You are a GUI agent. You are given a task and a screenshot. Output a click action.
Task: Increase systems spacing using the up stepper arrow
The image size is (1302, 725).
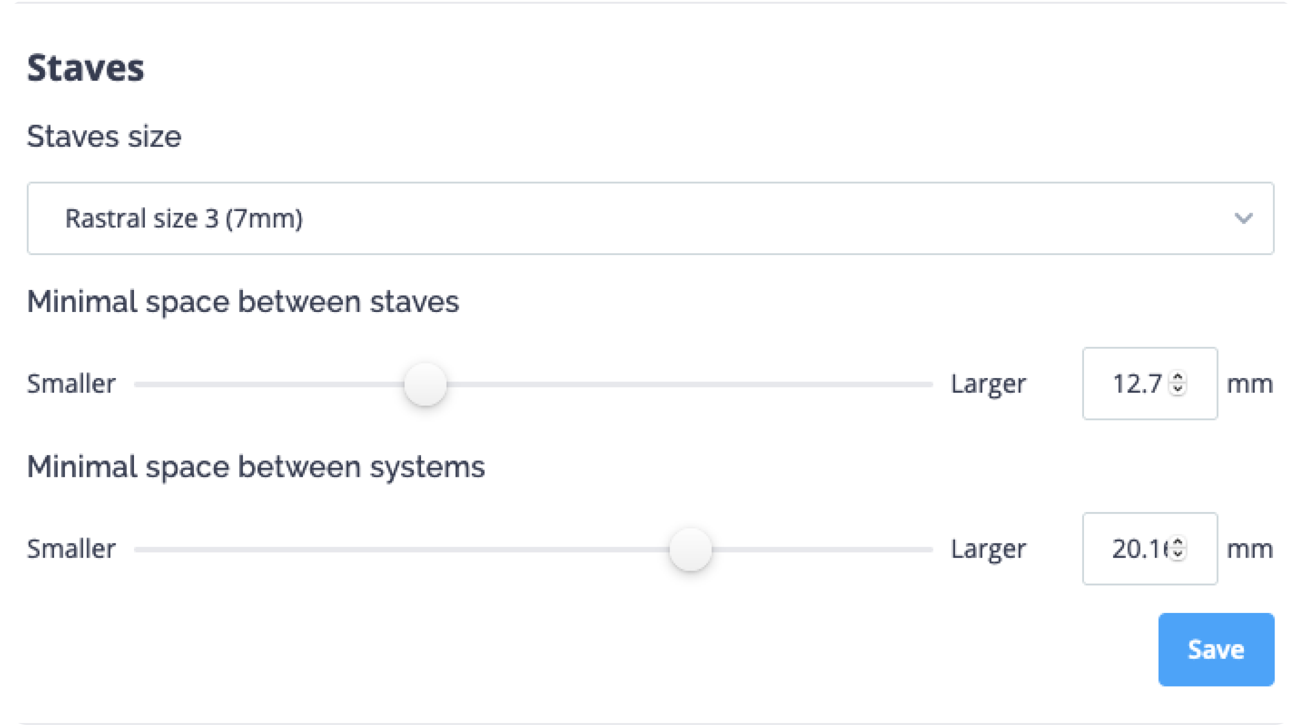coord(1178,542)
